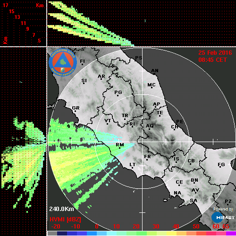Click the AV province label on the map
Screen dimensions: 236x236
(x=195, y=190)
